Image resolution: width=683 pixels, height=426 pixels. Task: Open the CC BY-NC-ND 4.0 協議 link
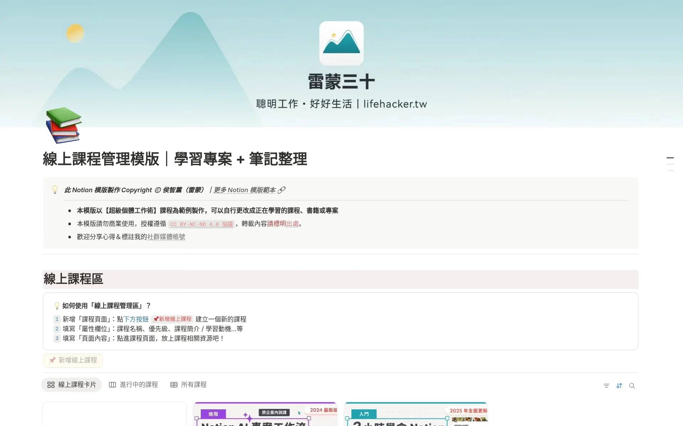click(x=201, y=224)
